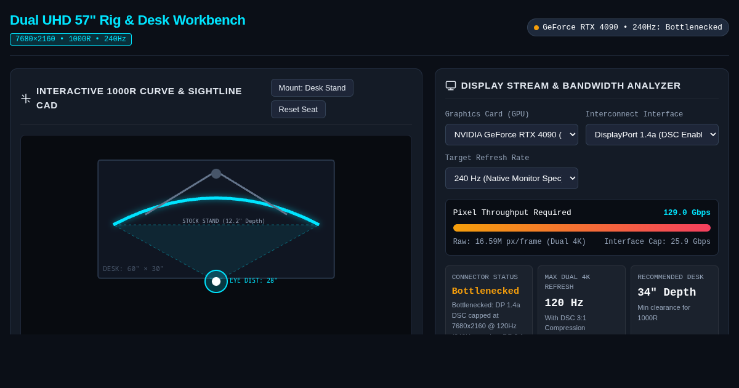
Task: Click the 129.0 Gbps throughput value
Action: tap(687, 213)
